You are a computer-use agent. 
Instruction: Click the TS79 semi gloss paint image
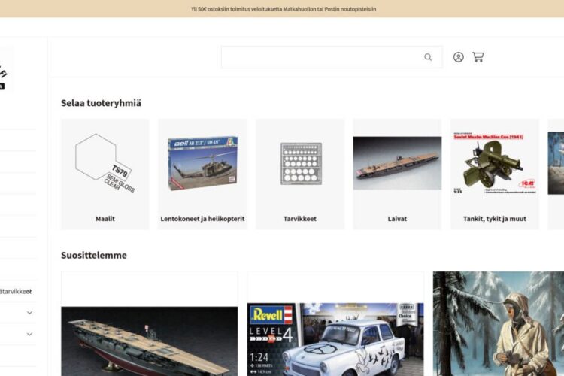point(105,162)
